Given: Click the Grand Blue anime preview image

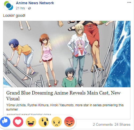Looking at the screenshot, I should (67, 54).
